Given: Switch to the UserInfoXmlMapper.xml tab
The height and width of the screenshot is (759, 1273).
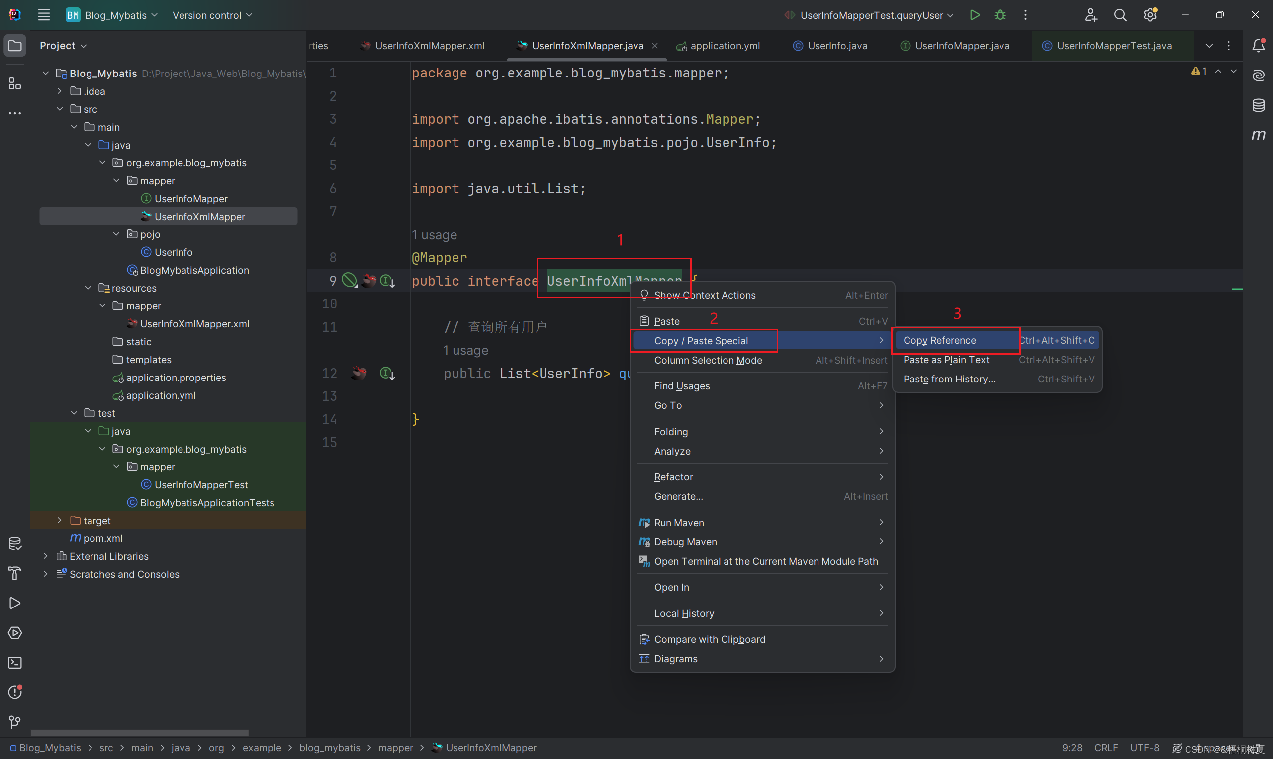Looking at the screenshot, I should [x=423, y=46].
